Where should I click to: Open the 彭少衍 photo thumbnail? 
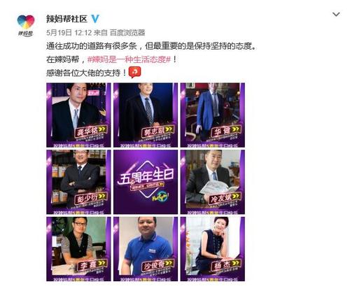(x=78, y=182)
